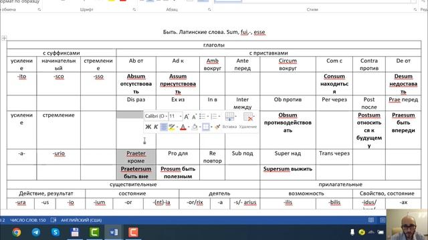Apply the red font color

tap(183, 127)
